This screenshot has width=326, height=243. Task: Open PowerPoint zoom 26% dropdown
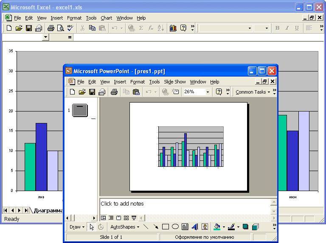tap(208, 92)
